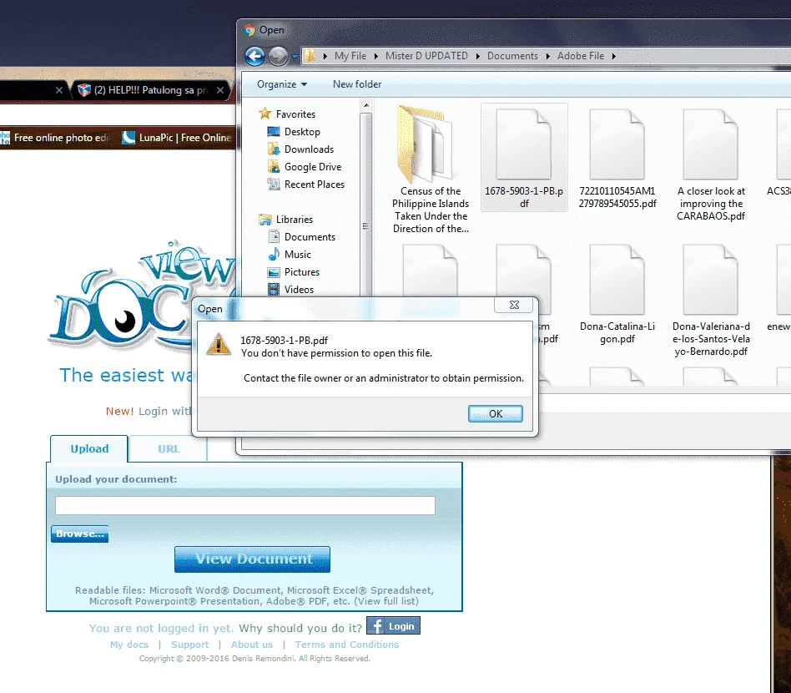This screenshot has width=791, height=693.
Task: Open the Organize dropdown menu
Action: (x=282, y=84)
